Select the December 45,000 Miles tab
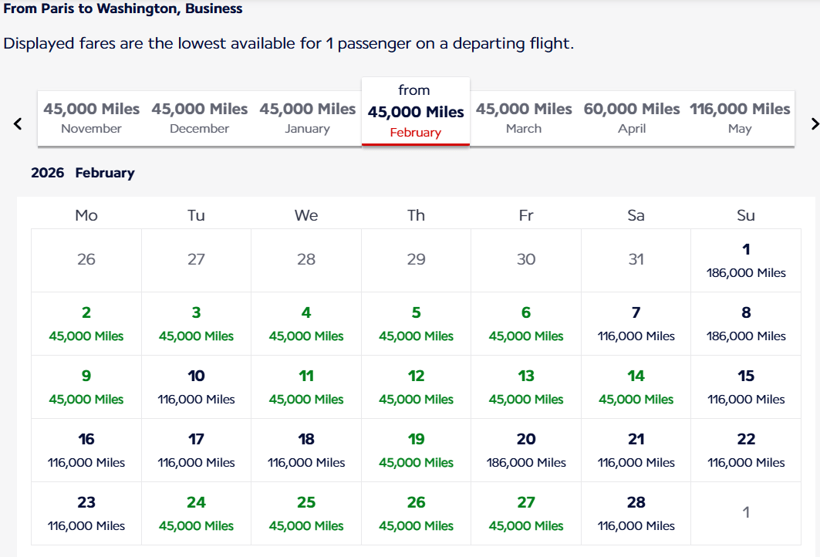Screen dimensions: 820x557 pyautogui.click(x=199, y=118)
